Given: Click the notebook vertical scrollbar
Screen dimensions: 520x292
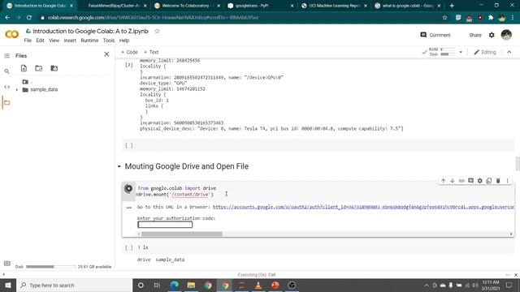Looking at the screenshot, I should pyautogui.click(x=518, y=164).
